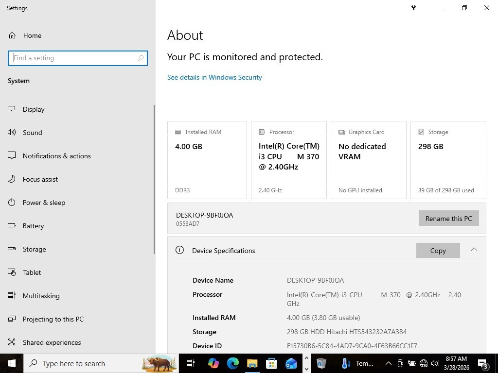
Task: Open the Recycle Bin on the taskbar
Action: (321, 363)
